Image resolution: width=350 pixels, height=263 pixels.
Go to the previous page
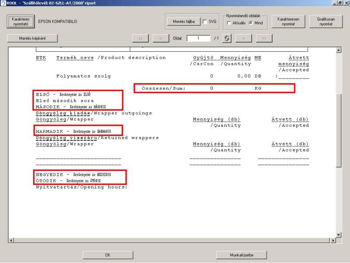tap(161, 39)
